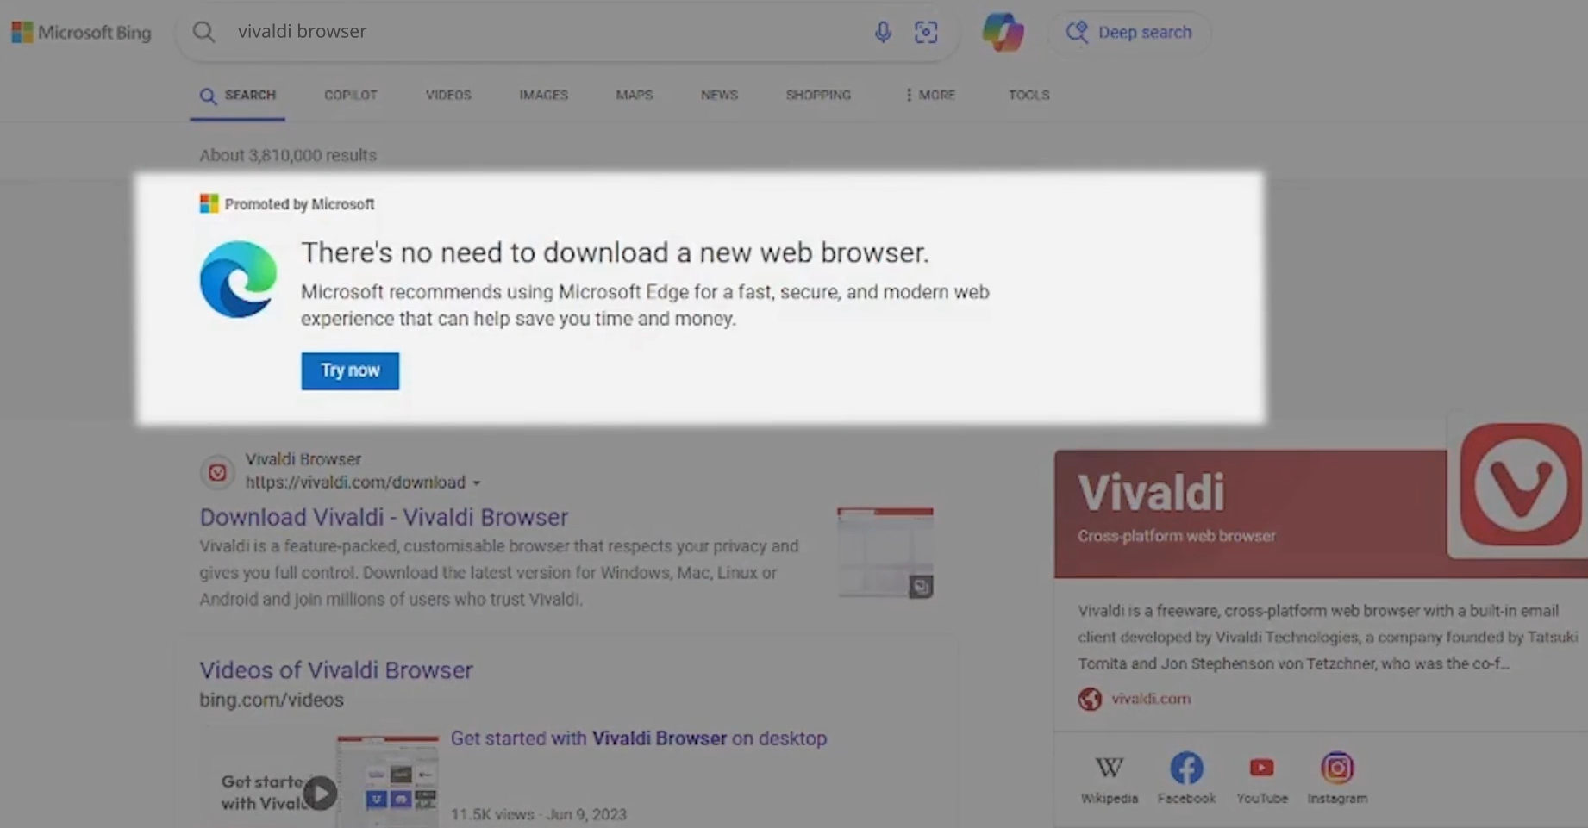
Task: Click the microphone voice search icon
Action: click(882, 33)
